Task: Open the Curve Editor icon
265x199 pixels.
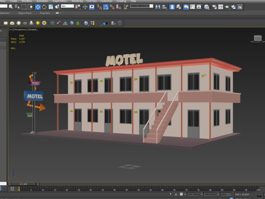Action: pyautogui.click(x=193, y=7)
